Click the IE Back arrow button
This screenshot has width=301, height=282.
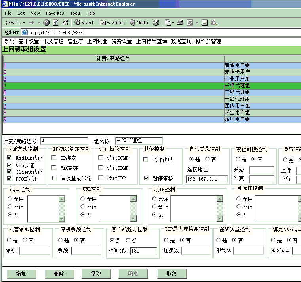(12, 23)
